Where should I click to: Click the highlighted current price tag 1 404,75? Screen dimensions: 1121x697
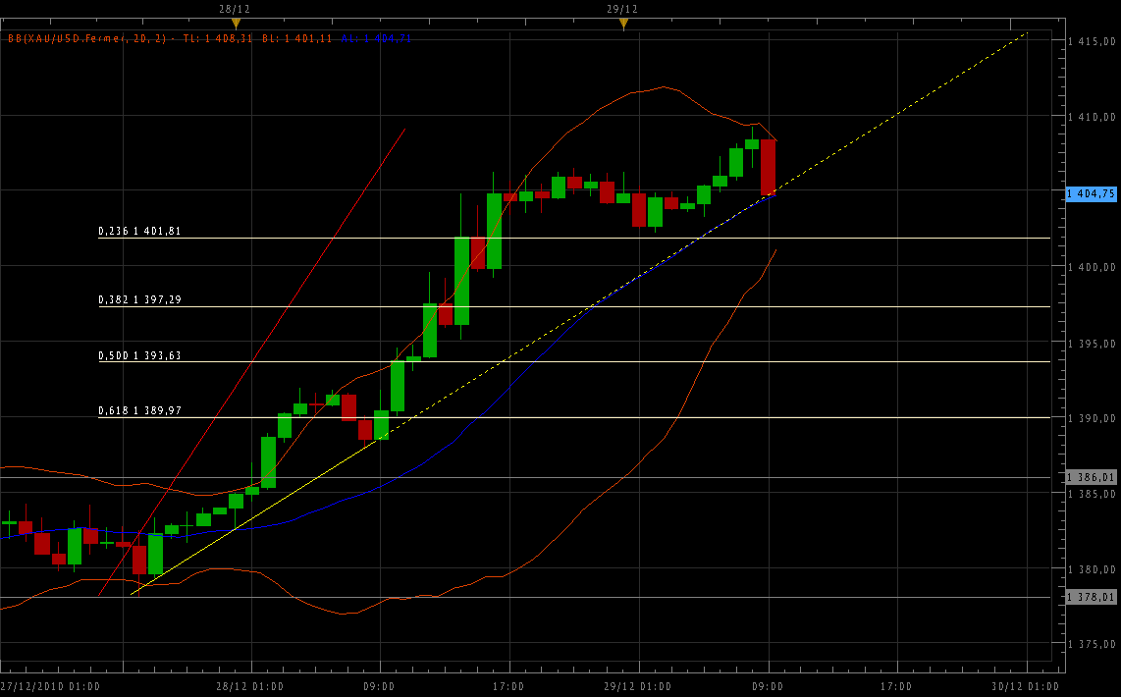(1092, 194)
